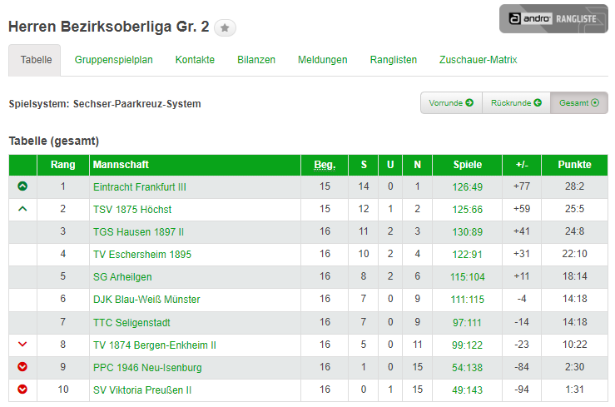Click the relegation icon for PPC 1946 Neu-Isenburg

22,366
